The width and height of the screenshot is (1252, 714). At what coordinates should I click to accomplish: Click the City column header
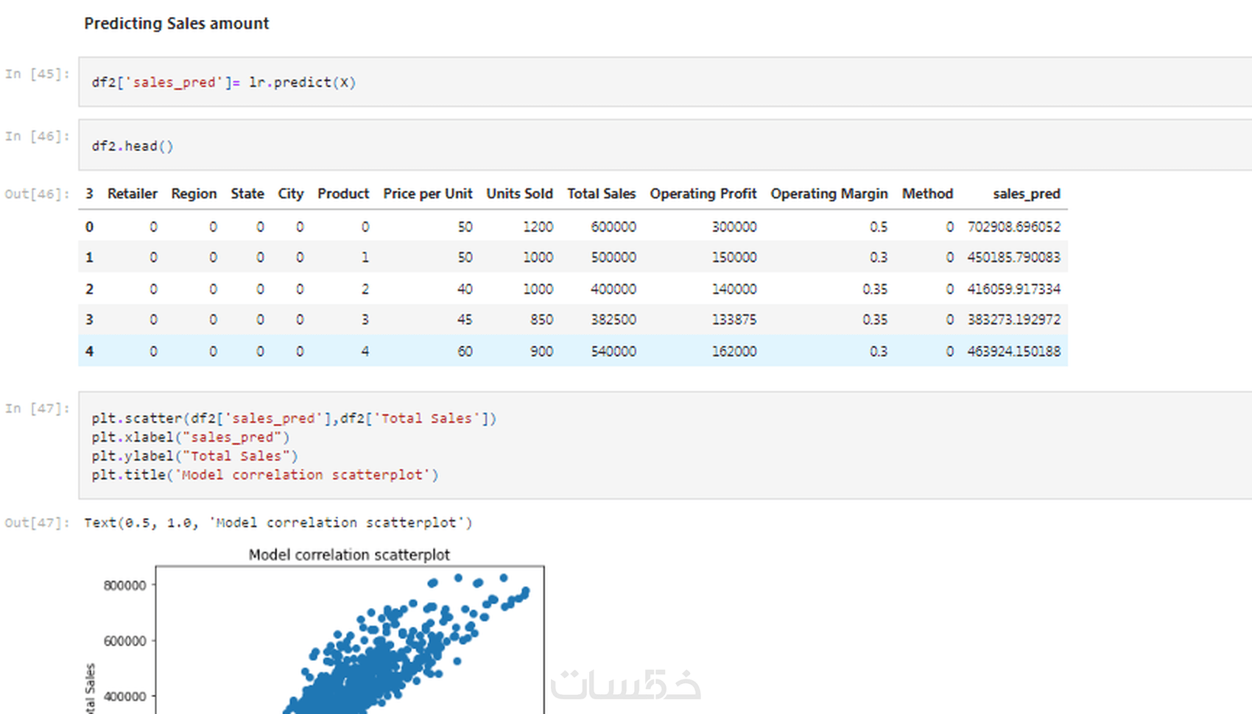(x=291, y=194)
